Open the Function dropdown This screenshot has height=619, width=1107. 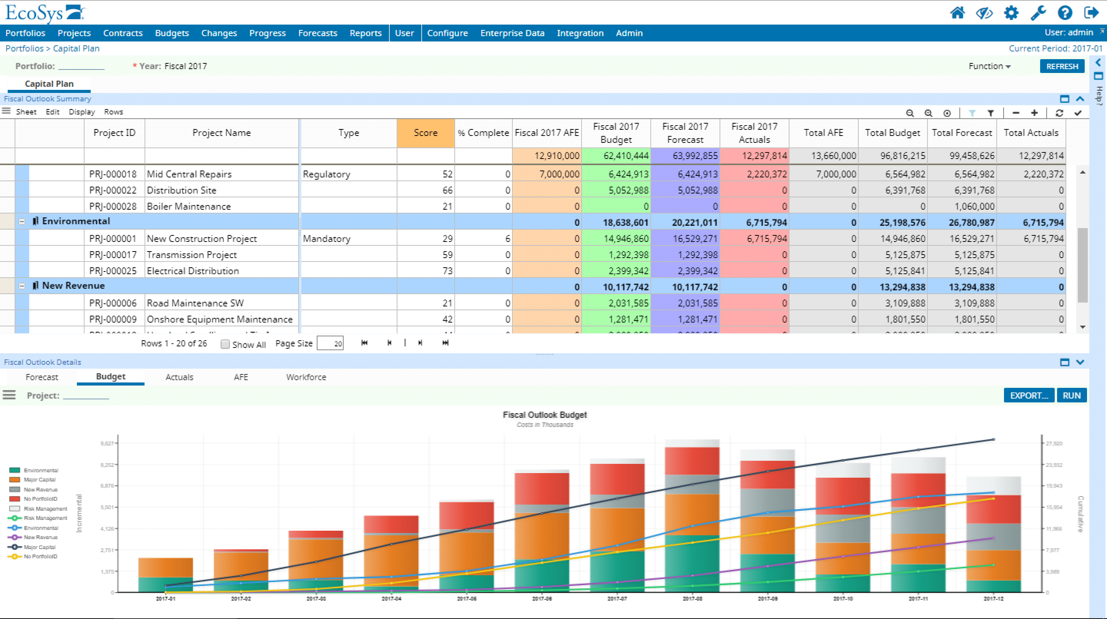989,66
